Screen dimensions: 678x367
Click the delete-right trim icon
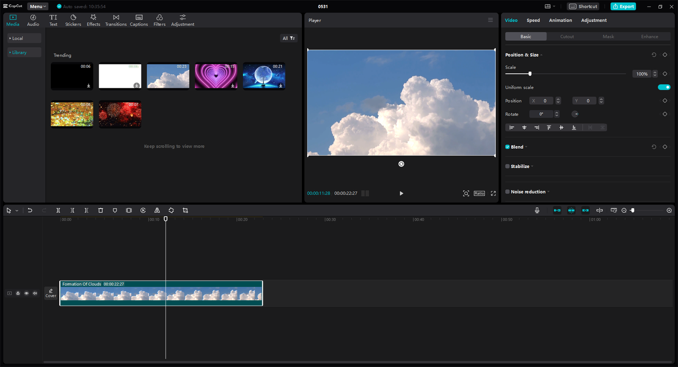86,210
